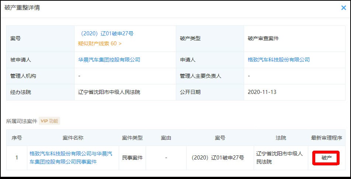Select the 案号 label cell
The image size is (351, 179).
click(x=40, y=39)
